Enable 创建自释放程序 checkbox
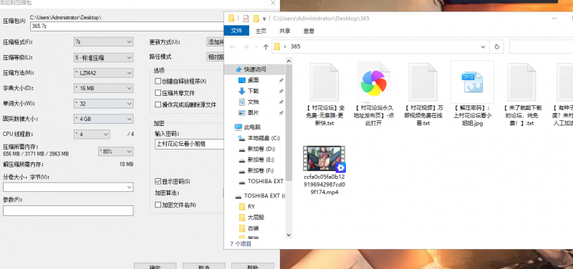Screen dimensions: 573x269 coord(158,81)
